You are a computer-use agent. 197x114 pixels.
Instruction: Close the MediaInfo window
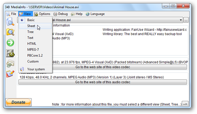point(183,6)
